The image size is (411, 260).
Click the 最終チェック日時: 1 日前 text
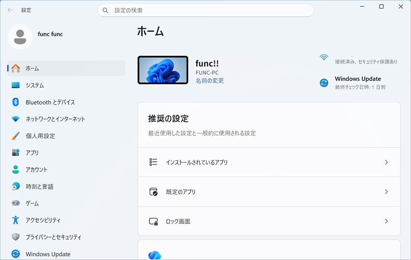pyautogui.click(x=360, y=87)
